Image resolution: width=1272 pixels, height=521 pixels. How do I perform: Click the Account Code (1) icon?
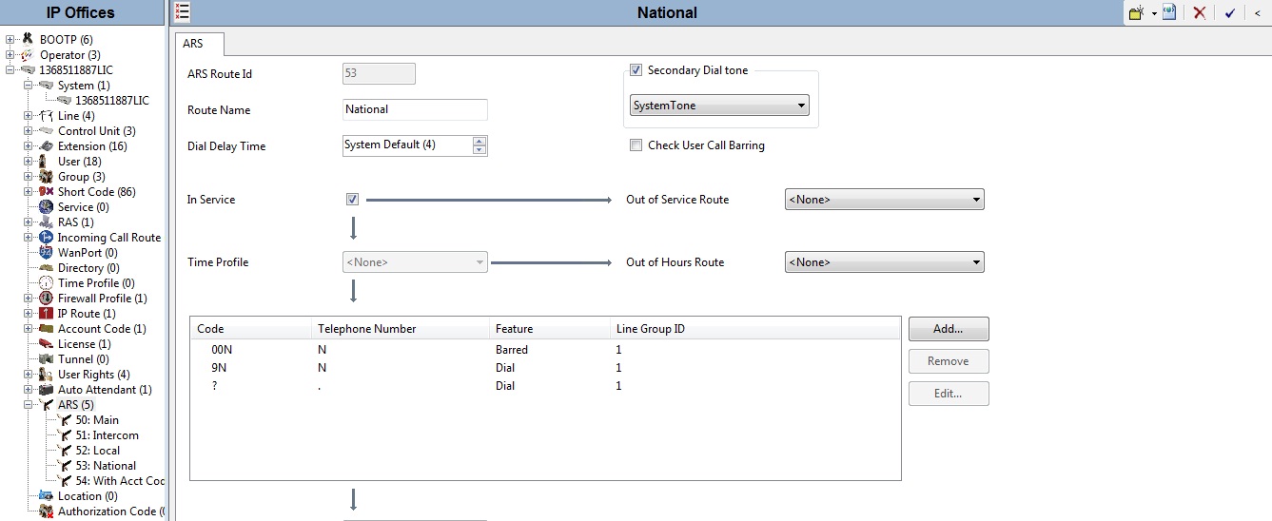(x=46, y=329)
